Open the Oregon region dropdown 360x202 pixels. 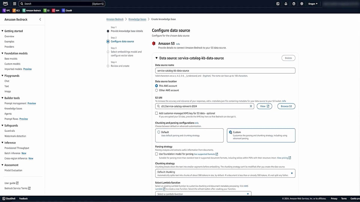[x=313, y=4]
